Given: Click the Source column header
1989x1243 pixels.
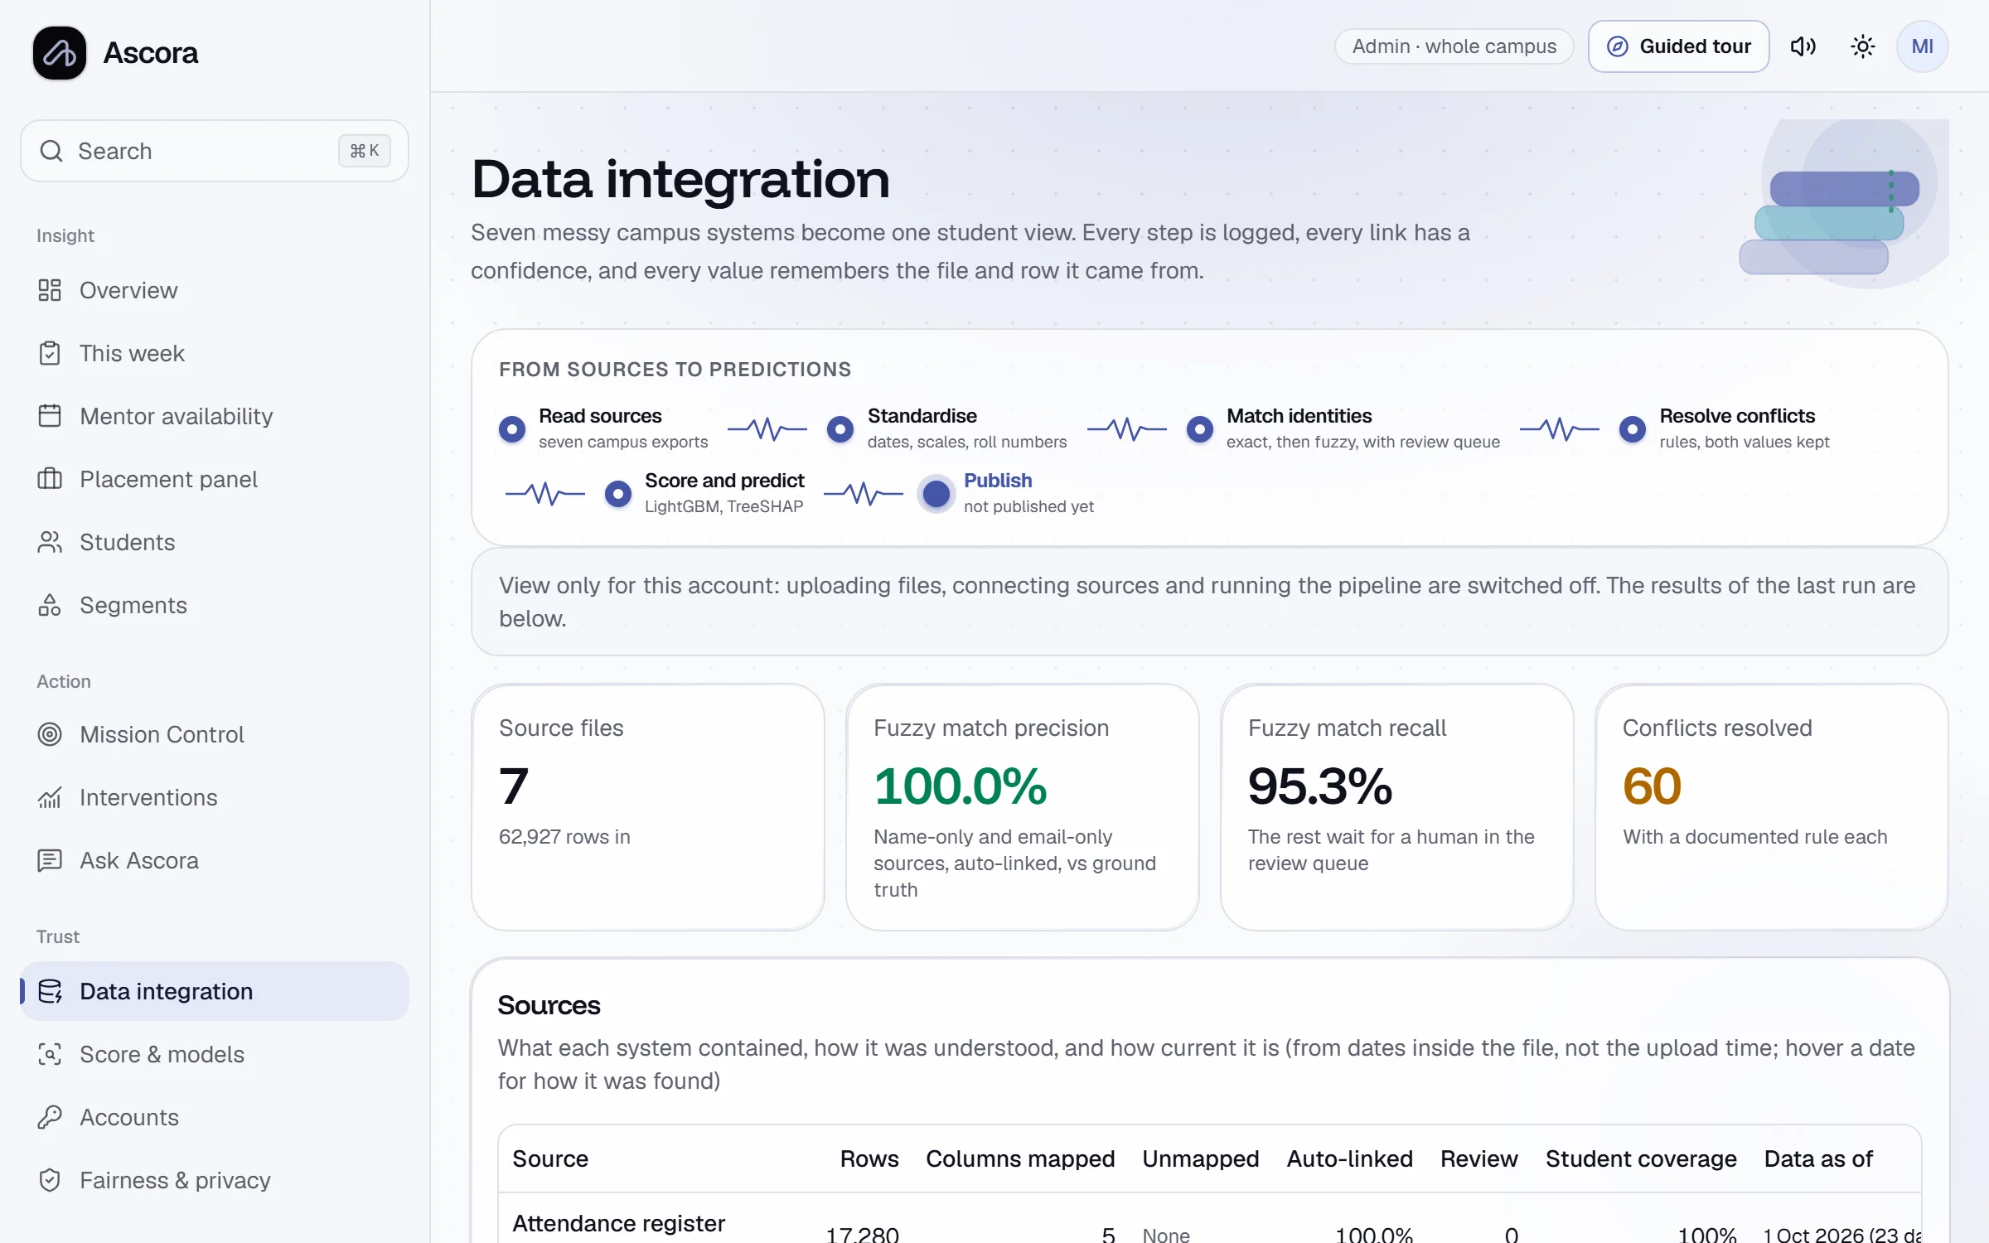Looking at the screenshot, I should pyautogui.click(x=550, y=1158).
